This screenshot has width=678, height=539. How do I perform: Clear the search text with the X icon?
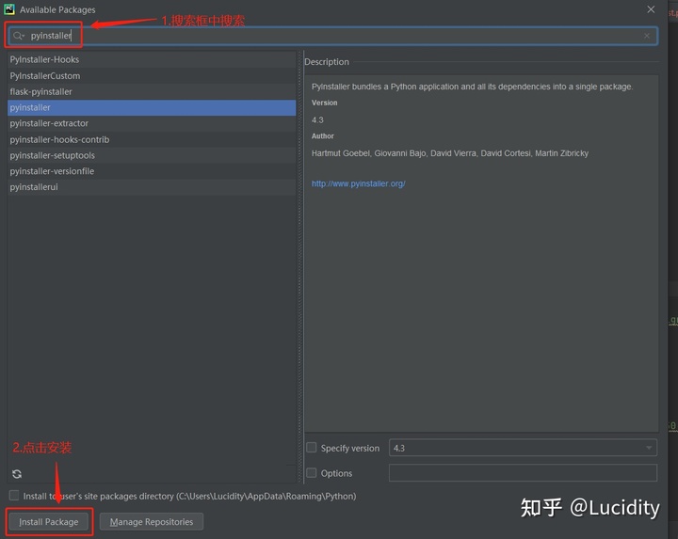pos(646,36)
